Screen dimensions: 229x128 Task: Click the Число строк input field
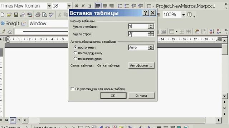coord(138,34)
